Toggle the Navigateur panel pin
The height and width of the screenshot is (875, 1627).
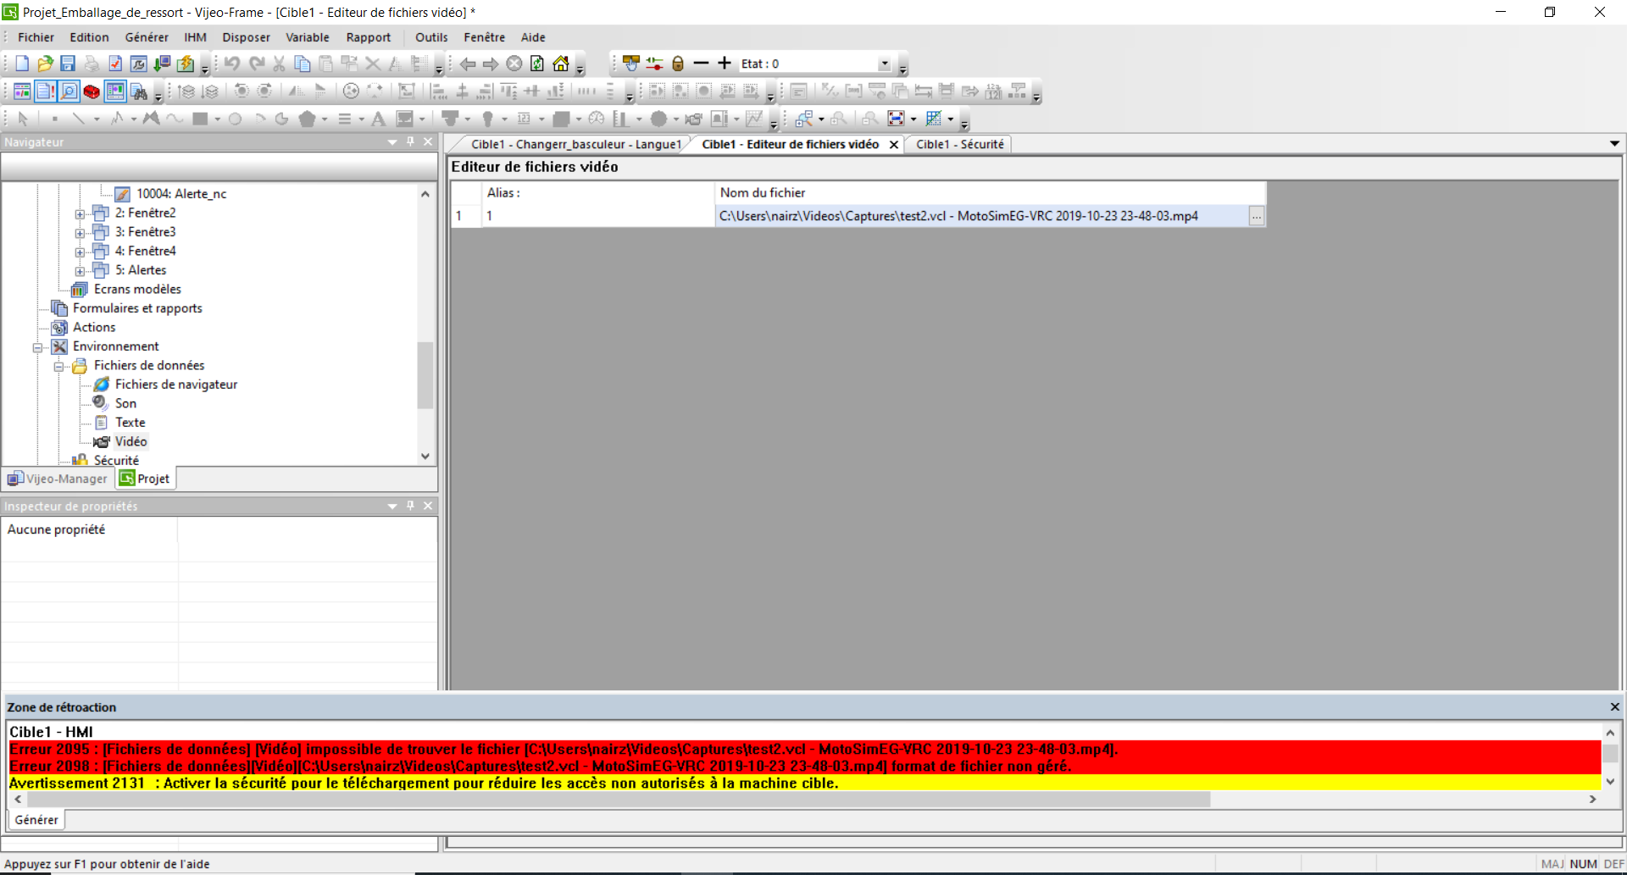click(410, 141)
